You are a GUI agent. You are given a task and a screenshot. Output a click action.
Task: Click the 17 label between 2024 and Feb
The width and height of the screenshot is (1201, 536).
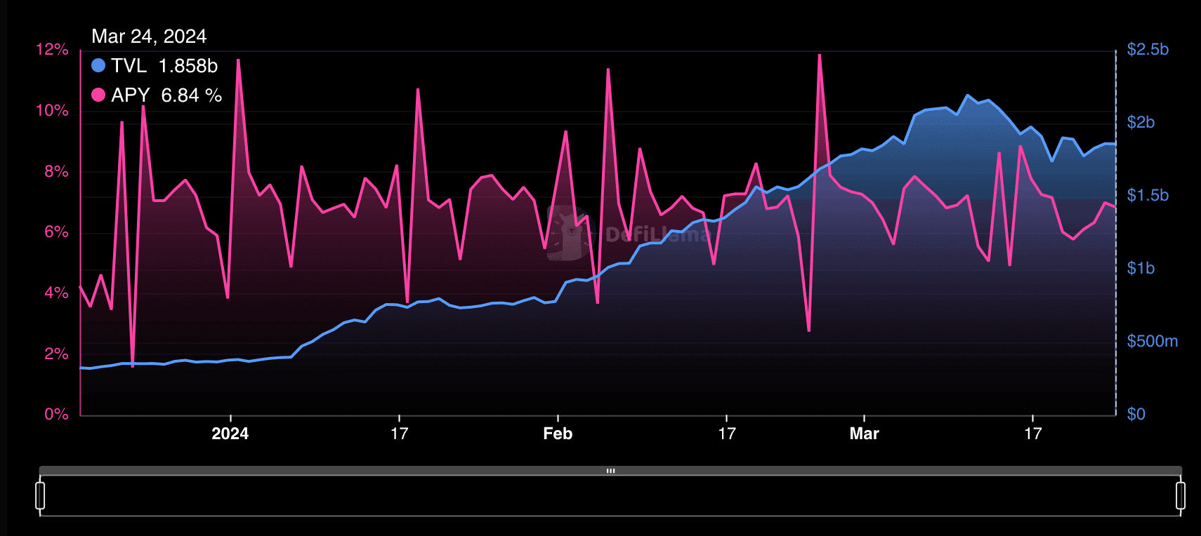pyautogui.click(x=399, y=434)
